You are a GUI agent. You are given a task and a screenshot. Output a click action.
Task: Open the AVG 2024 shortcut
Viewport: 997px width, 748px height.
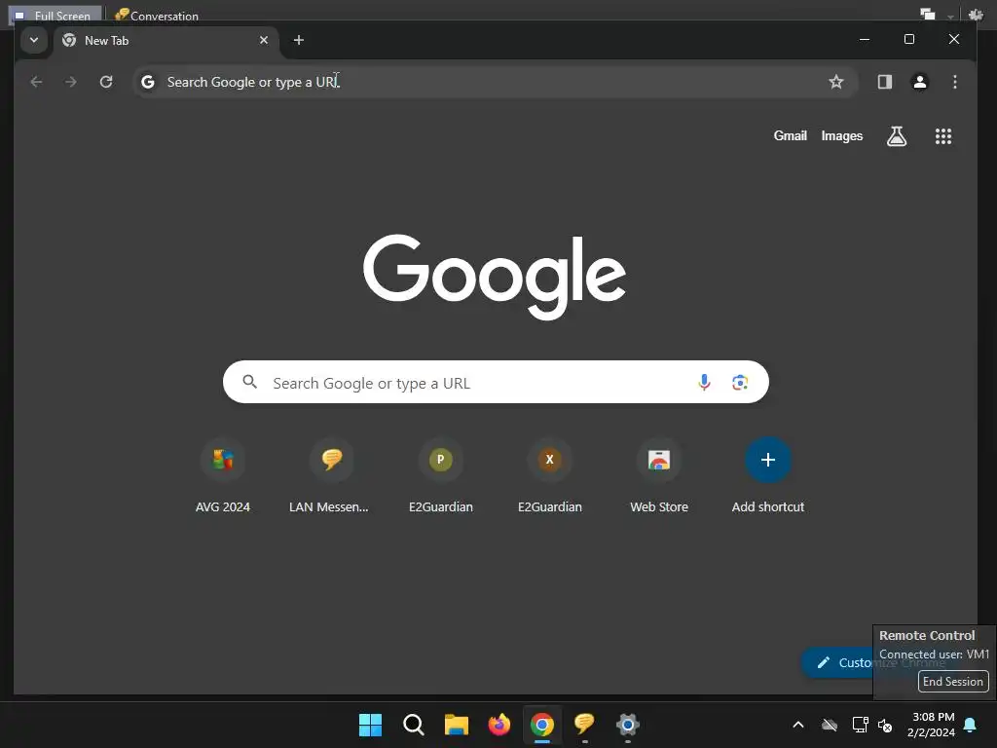223,475
